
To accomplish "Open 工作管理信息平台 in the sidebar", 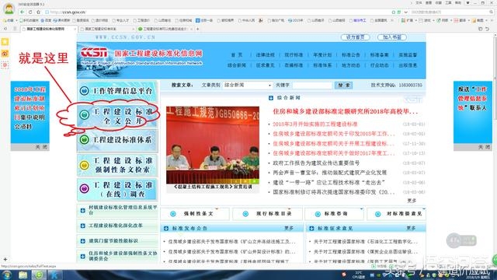I will (x=117, y=91).
